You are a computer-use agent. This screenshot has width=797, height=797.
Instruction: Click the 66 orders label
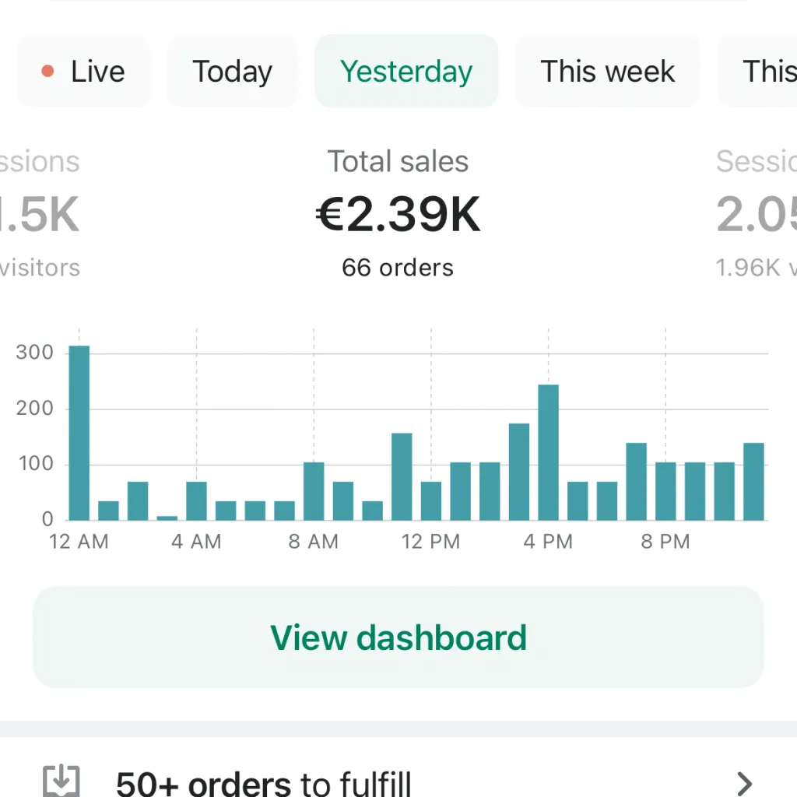pos(398,268)
